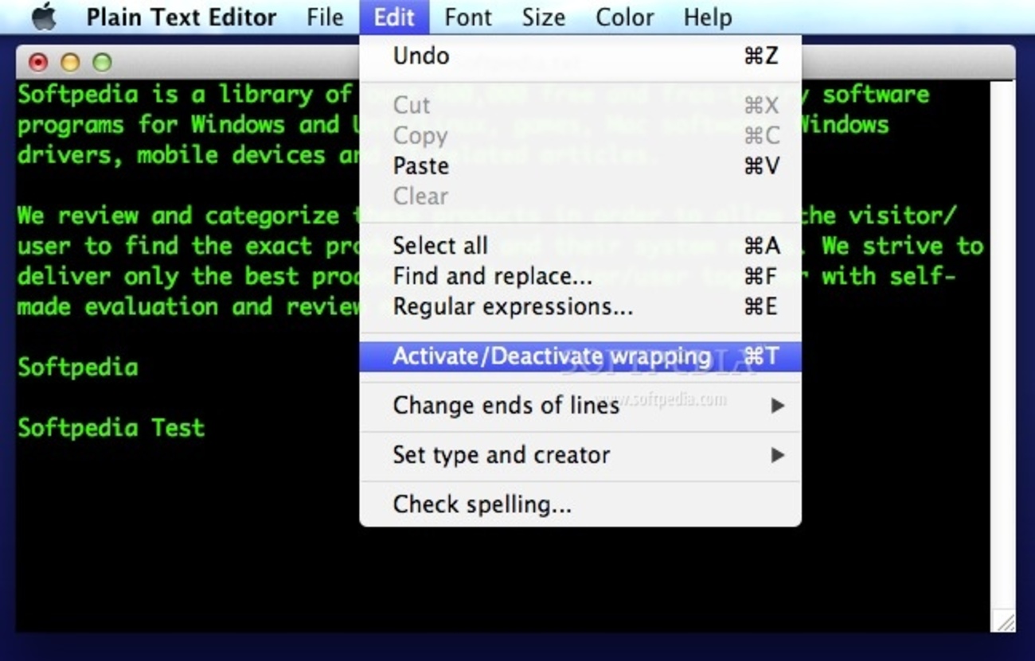1035x661 pixels.
Task: Click the green zoom window button
Action: click(102, 62)
